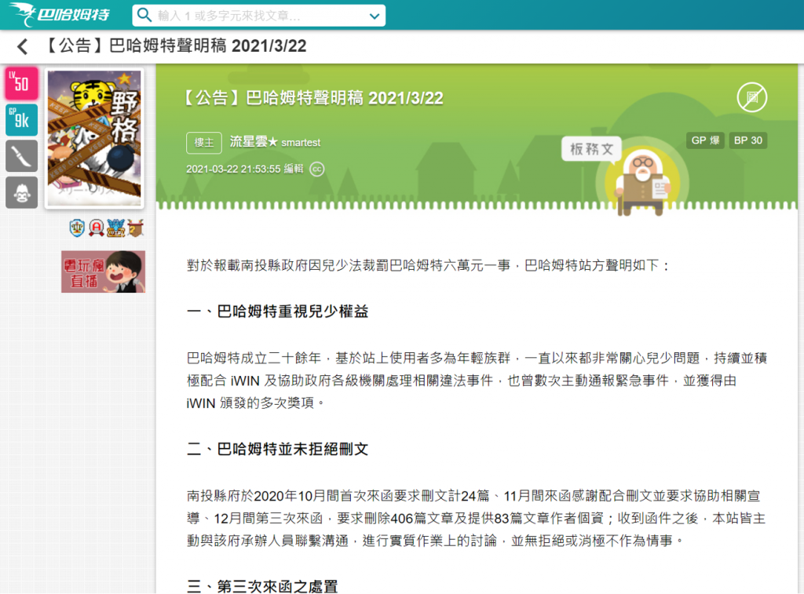Click the monkey race icon

point(21,193)
